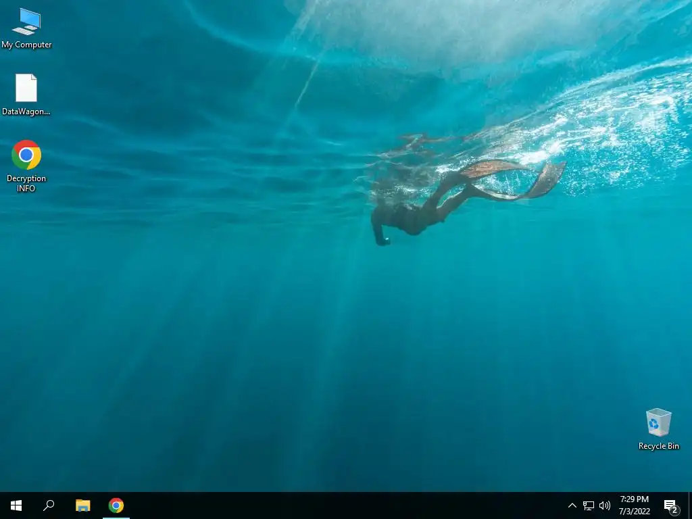692x519 pixels.
Task: Open network status tray icon
Action: [589, 505]
